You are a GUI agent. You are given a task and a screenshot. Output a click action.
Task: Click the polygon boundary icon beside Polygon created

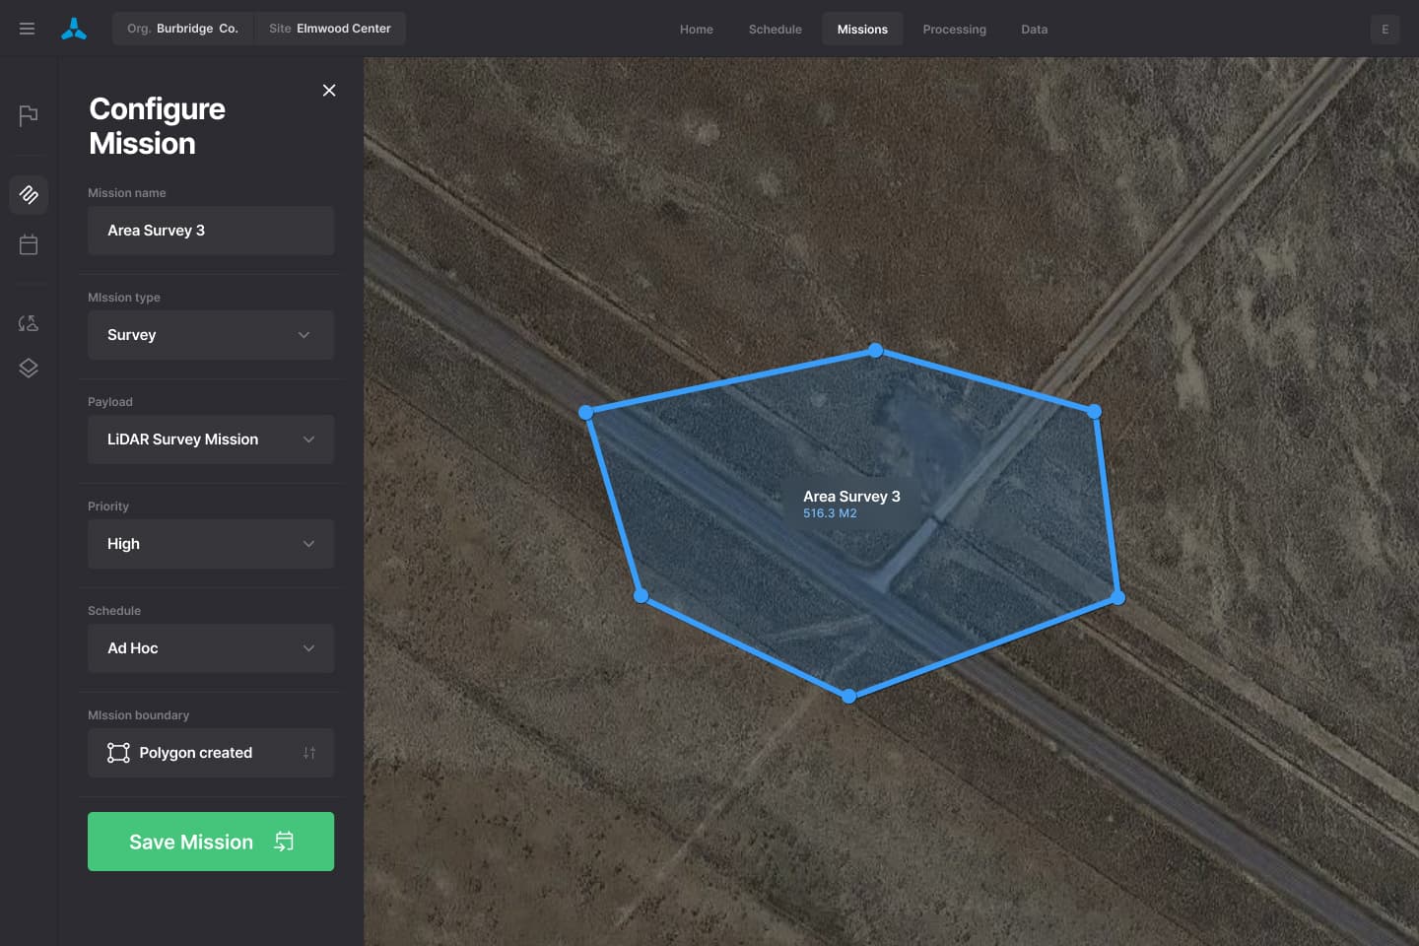117,752
